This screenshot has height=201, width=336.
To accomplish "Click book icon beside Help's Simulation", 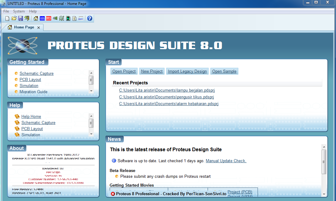I will [x=17, y=135].
